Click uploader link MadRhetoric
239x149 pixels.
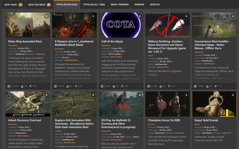70,143
